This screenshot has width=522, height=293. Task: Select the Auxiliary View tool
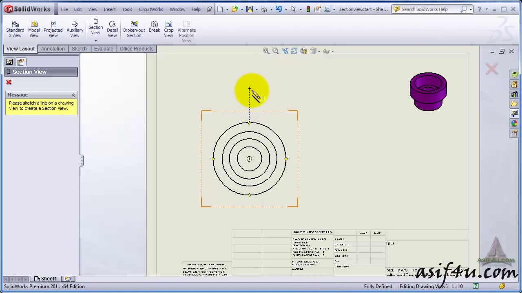pyautogui.click(x=75, y=29)
